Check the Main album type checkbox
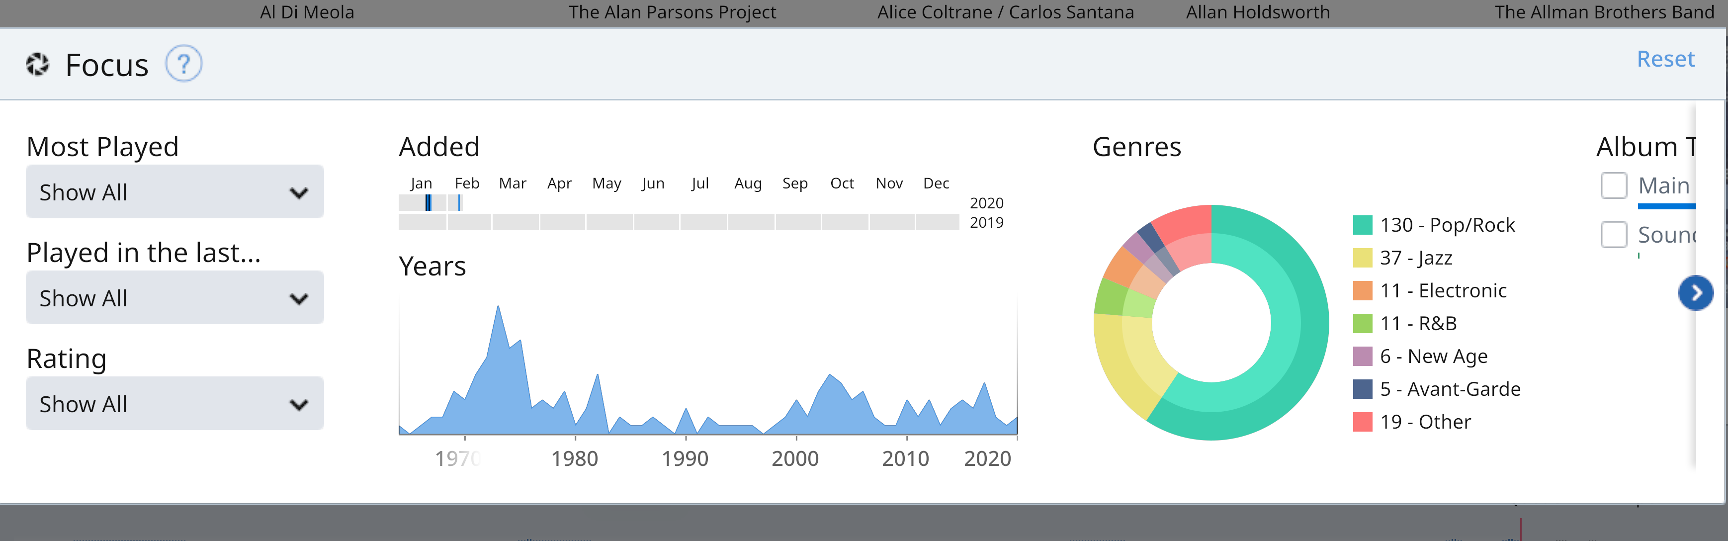 pos(1613,185)
